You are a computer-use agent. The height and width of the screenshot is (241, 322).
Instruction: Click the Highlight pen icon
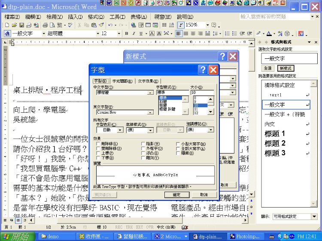[x=258, y=33]
